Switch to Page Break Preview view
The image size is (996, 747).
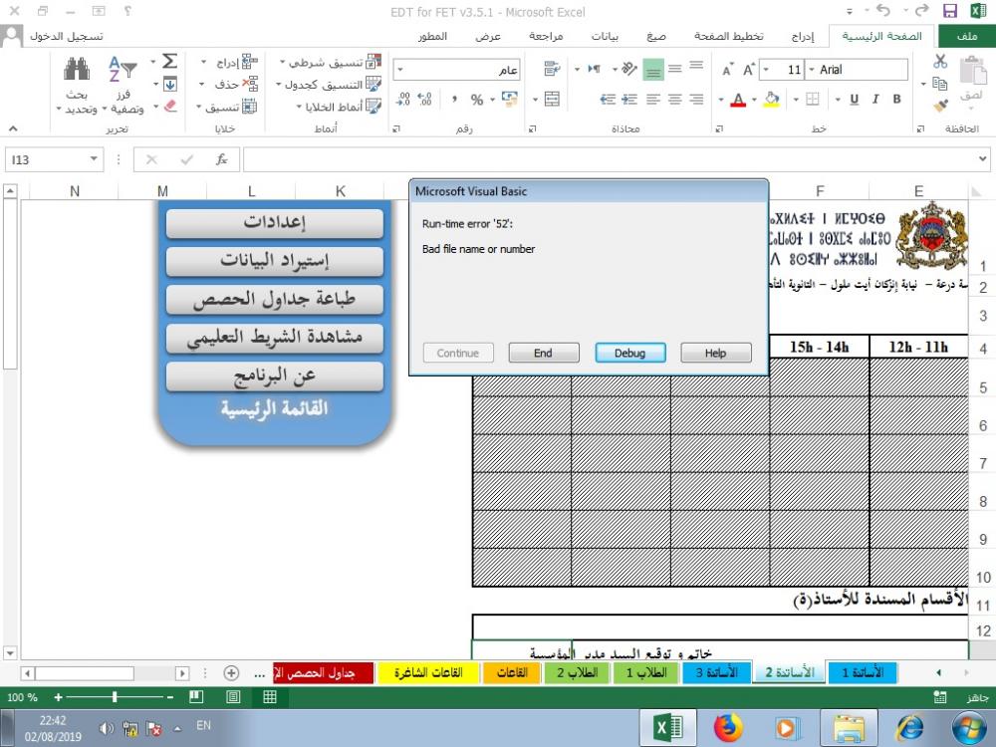[196, 697]
